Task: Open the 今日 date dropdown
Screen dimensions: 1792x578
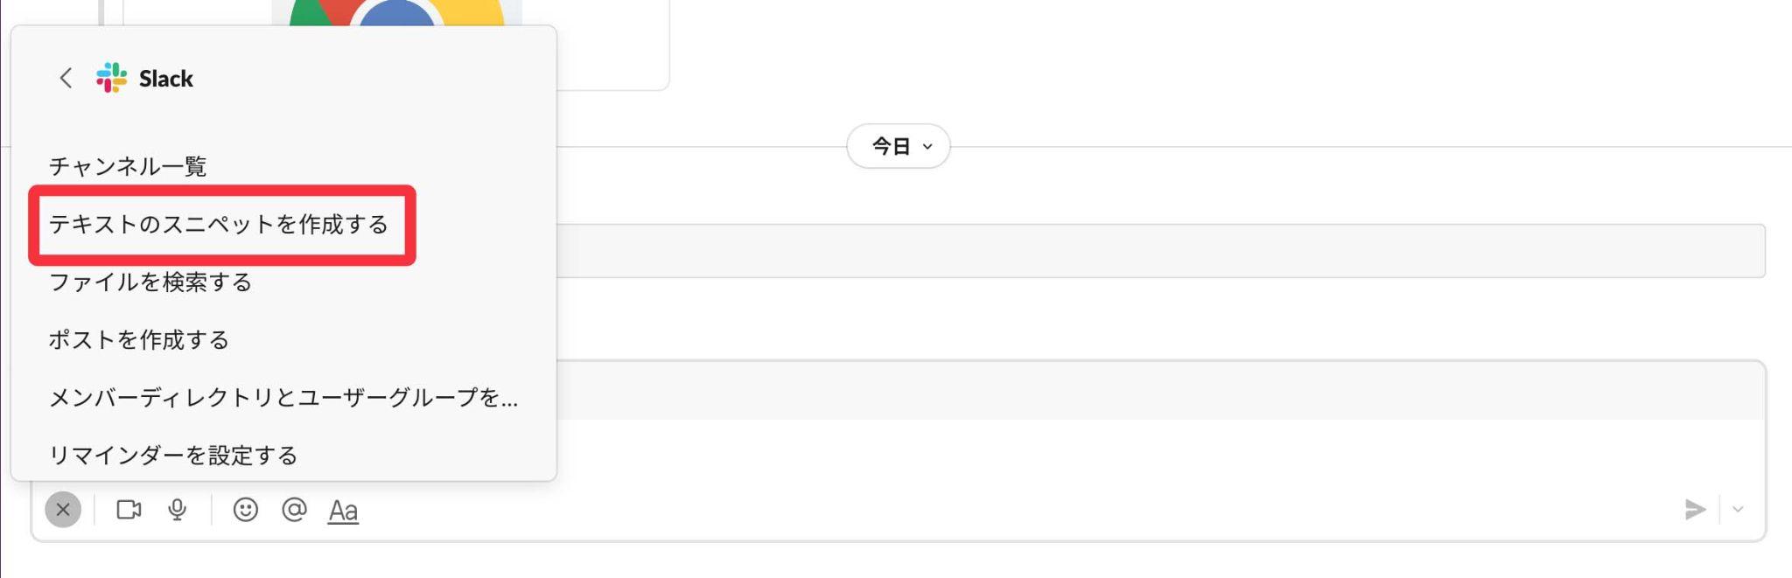Action: 899,146
